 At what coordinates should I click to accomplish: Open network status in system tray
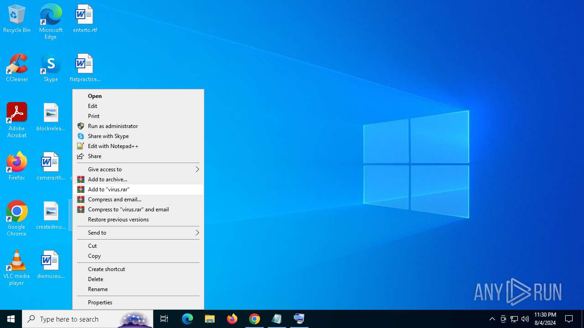pyautogui.click(x=514, y=319)
